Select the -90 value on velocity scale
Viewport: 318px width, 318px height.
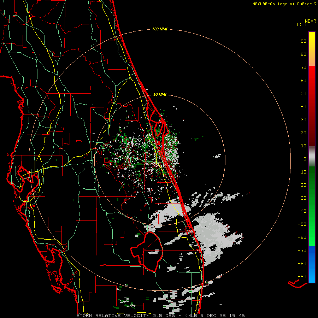[302, 277]
